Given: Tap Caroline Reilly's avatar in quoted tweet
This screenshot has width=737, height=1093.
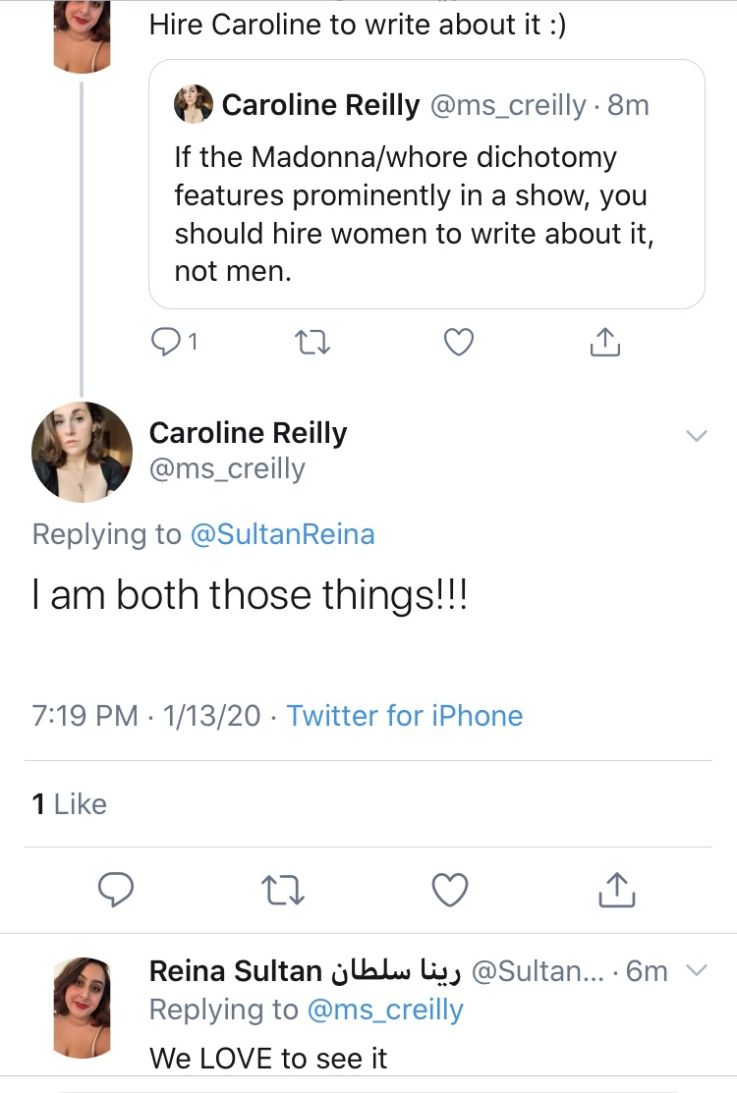Looking at the screenshot, I should coord(194,104).
